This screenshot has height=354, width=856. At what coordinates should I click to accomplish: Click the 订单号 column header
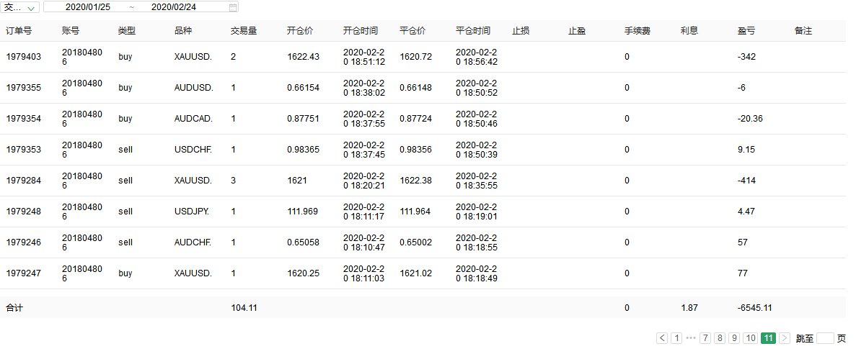coord(19,31)
